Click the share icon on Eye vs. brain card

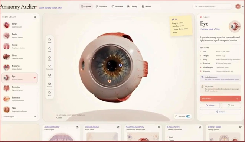point(118,127)
